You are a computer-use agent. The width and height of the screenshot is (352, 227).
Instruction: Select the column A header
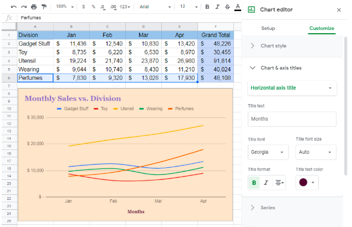pyautogui.click(x=35, y=27)
